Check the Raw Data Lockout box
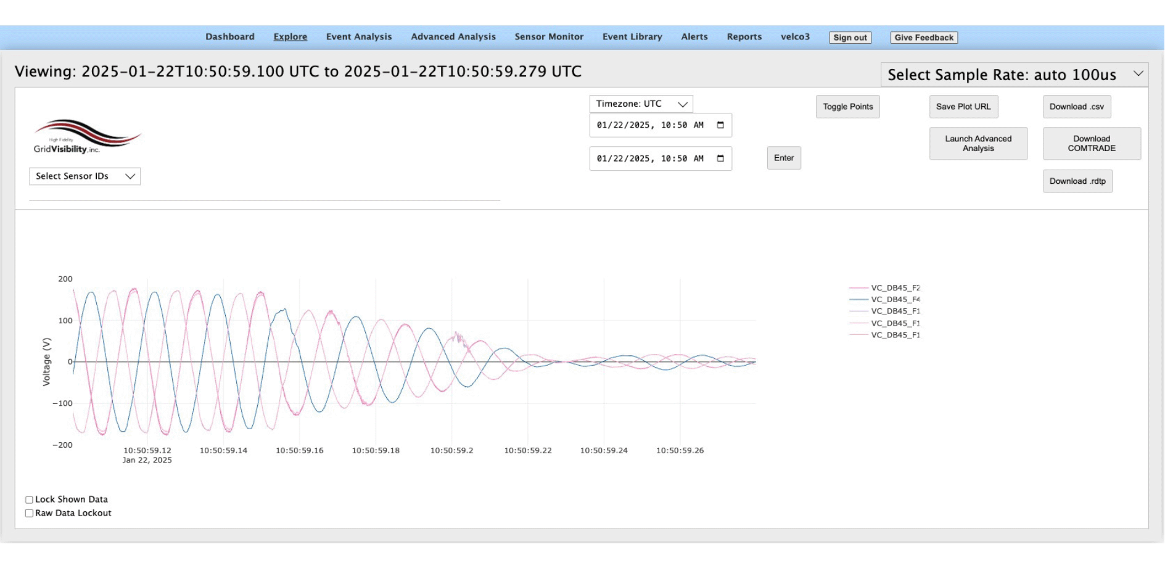Image resolution: width=1165 pixels, height=568 pixels. 29,513
